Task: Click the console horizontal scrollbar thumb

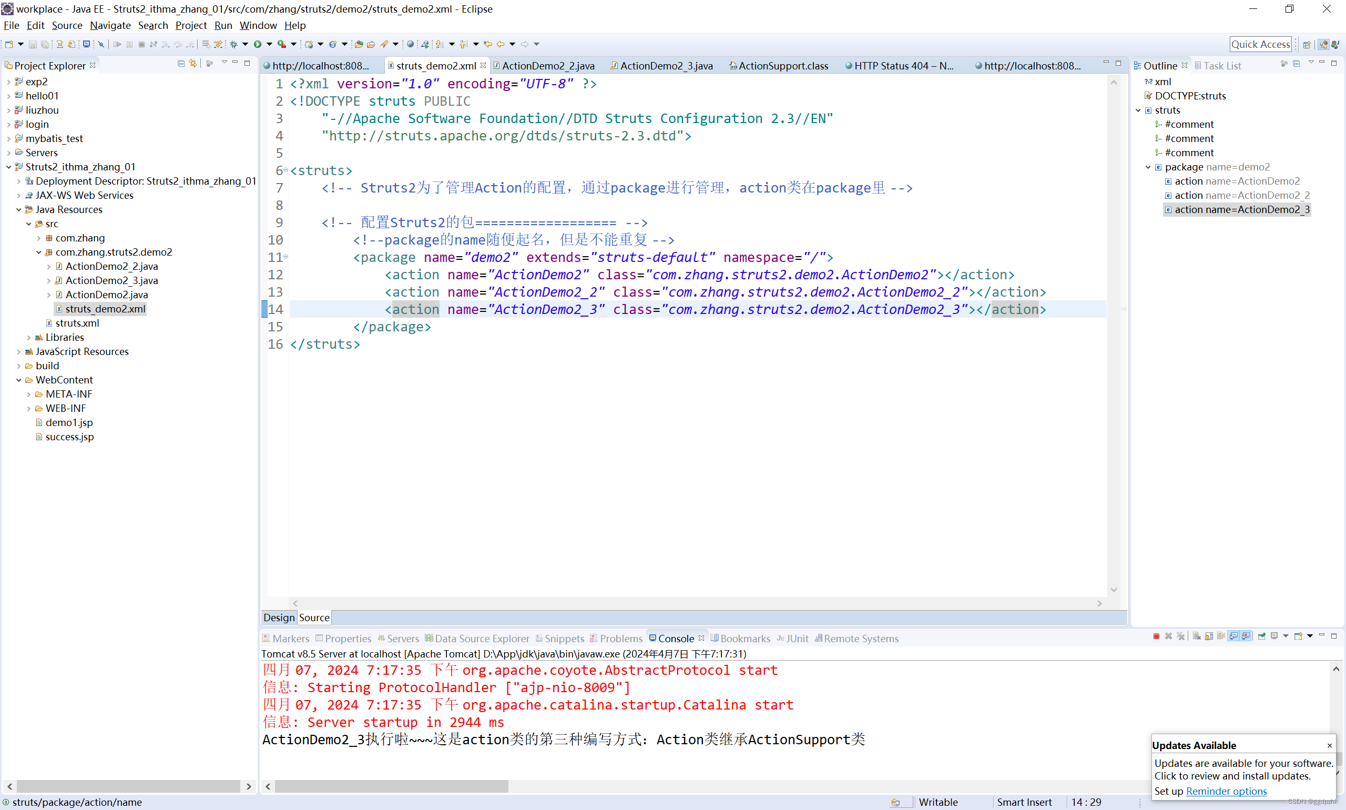Action: pyautogui.click(x=391, y=786)
